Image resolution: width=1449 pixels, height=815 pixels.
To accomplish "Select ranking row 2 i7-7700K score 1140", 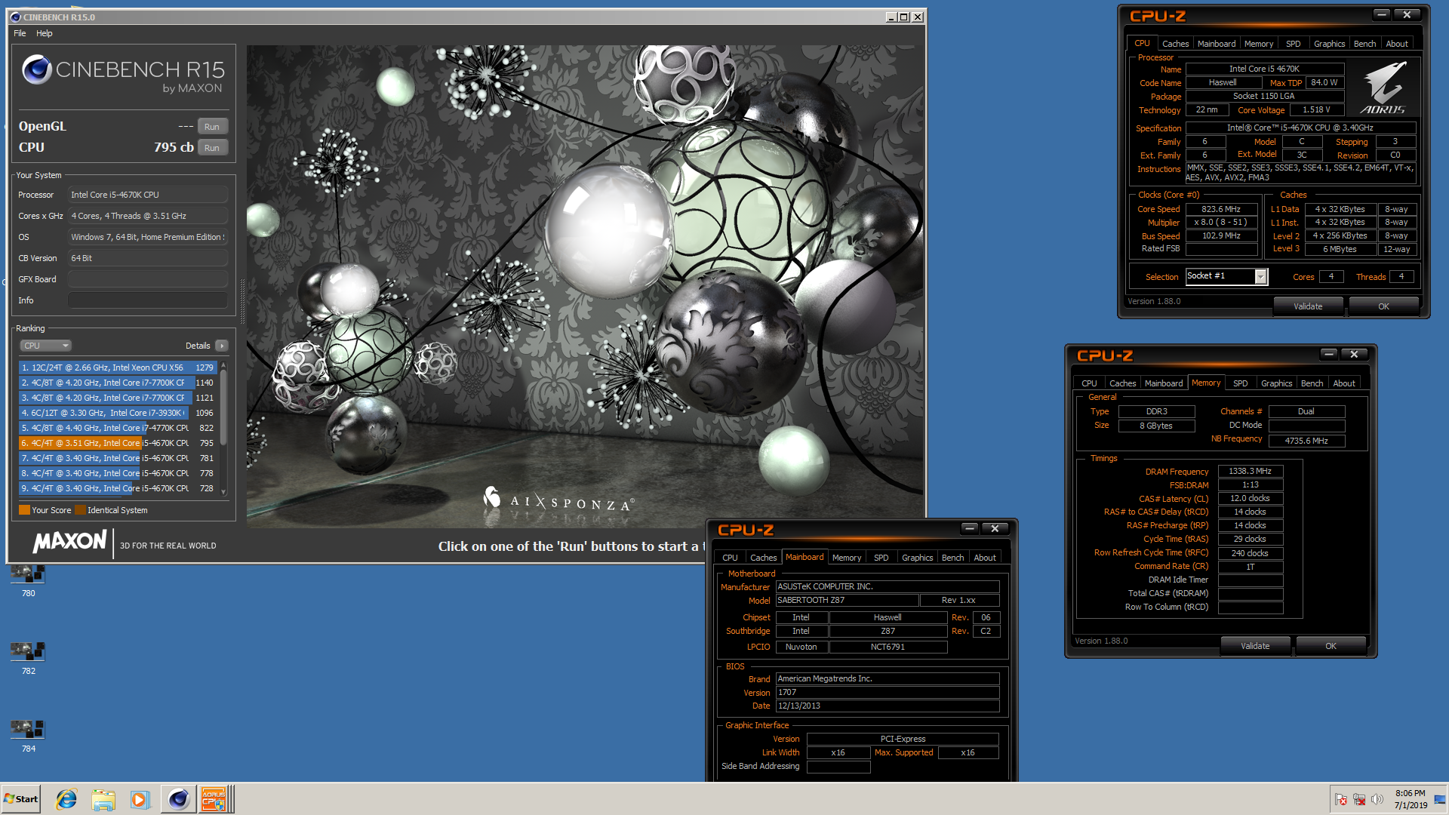I will tap(118, 383).
